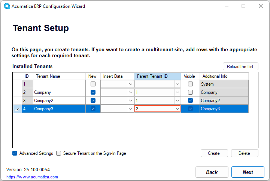This screenshot has width=270, height=181.
Task: Enable Secure Tenant on the Sign-In Page
Action: [58, 153]
